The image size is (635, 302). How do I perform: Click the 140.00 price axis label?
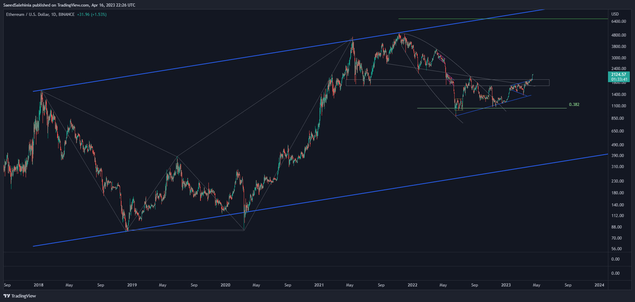pos(618,205)
